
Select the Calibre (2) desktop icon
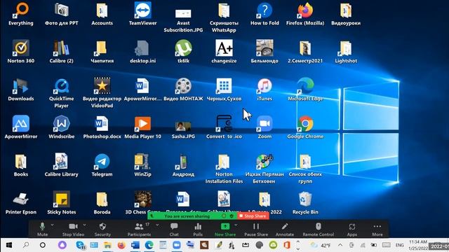click(x=61, y=48)
